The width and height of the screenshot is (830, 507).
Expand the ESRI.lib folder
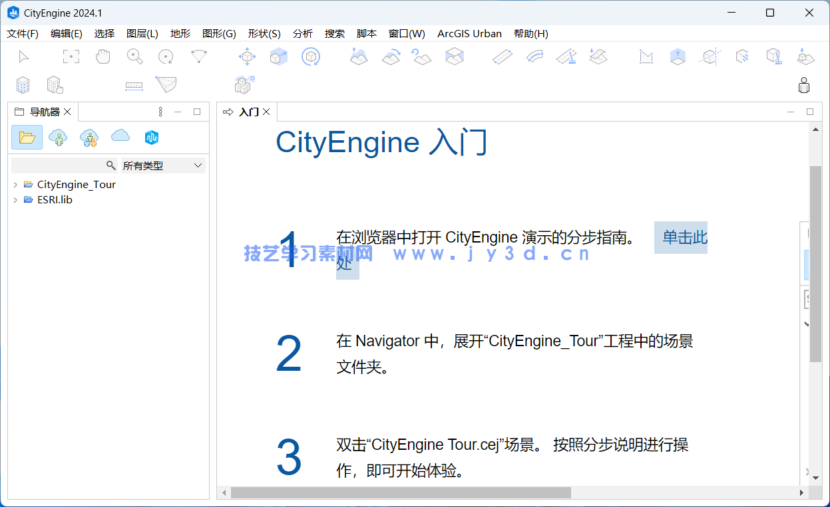click(15, 199)
